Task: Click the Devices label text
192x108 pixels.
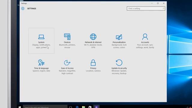Action: tap(67, 42)
